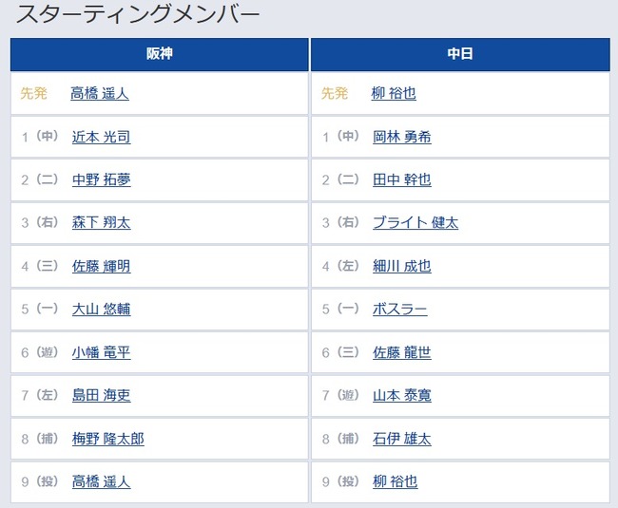Image resolution: width=618 pixels, height=508 pixels.
Task: Select ブライト 健太 player link
Action: (x=415, y=223)
